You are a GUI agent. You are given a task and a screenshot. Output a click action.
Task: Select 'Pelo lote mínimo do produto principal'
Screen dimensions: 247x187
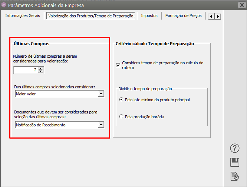point(121,100)
